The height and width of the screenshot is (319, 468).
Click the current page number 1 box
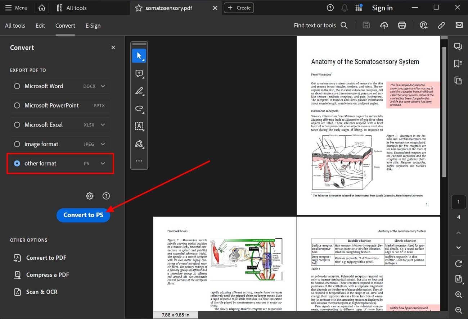coord(458,202)
